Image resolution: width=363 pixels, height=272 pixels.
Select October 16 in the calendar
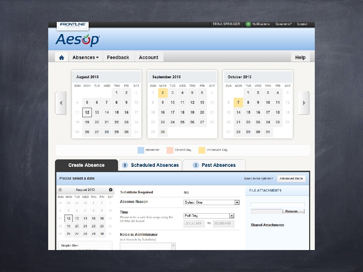pos(258,112)
